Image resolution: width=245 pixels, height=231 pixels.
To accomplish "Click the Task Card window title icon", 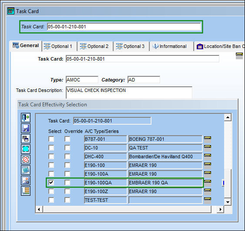I will pos(11,11).
